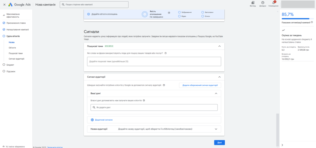Open the Сповіщення notifications bell
316x148 pixels.
tap(273, 3)
